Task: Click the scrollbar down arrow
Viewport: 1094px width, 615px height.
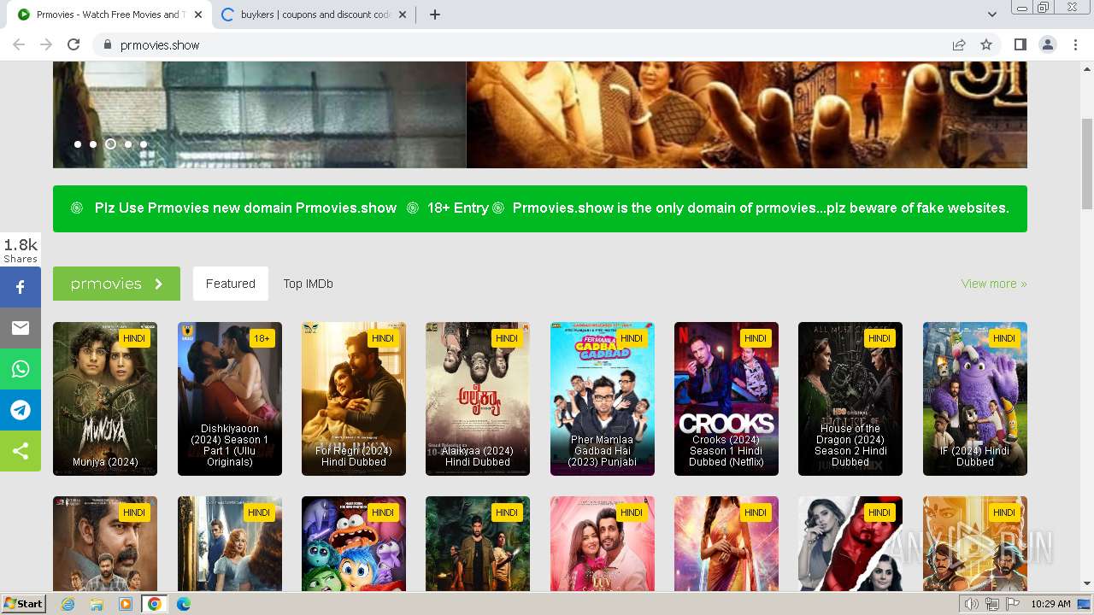Action: [x=1087, y=584]
